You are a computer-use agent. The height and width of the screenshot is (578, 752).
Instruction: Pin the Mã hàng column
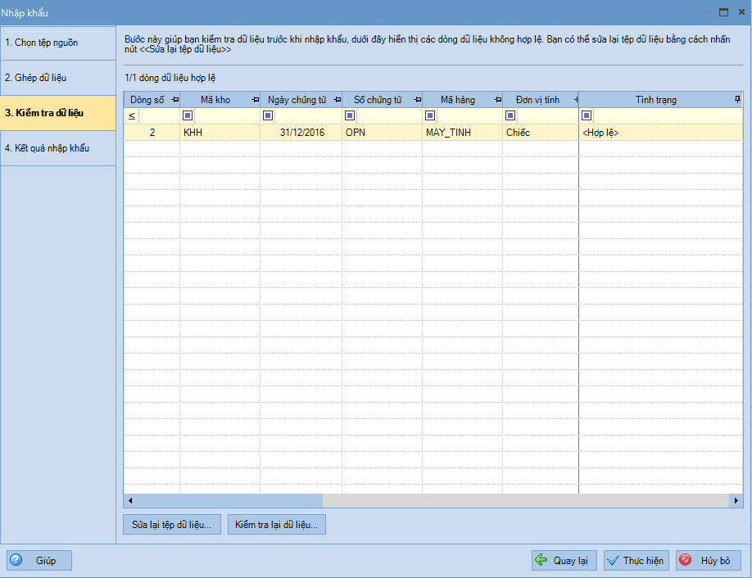[496, 100]
